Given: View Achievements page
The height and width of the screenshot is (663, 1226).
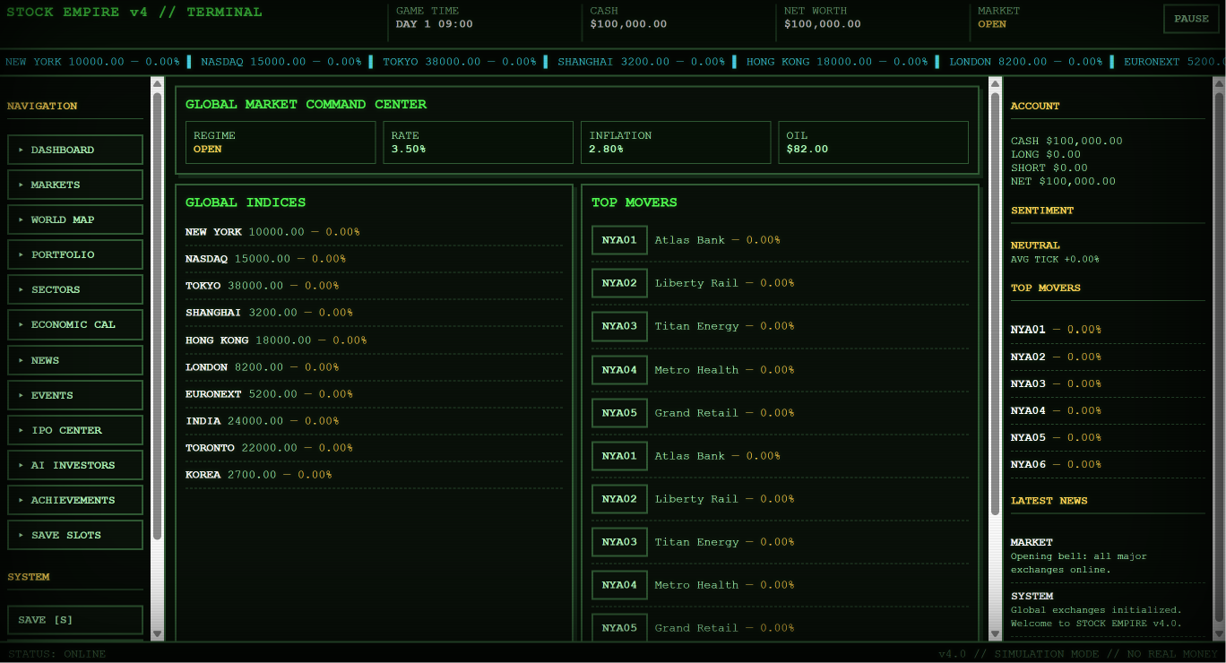Looking at the screenshot, I should click(75, 500).
